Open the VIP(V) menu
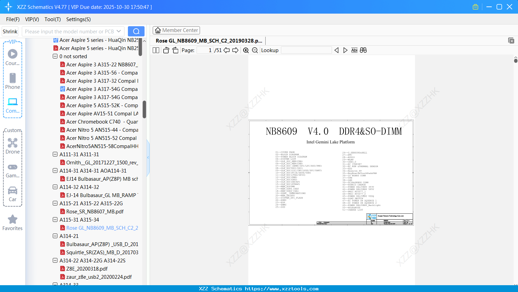This screenshot has width=518, height=292. pos(32,19)
